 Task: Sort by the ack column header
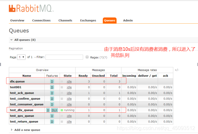(165, 76)
